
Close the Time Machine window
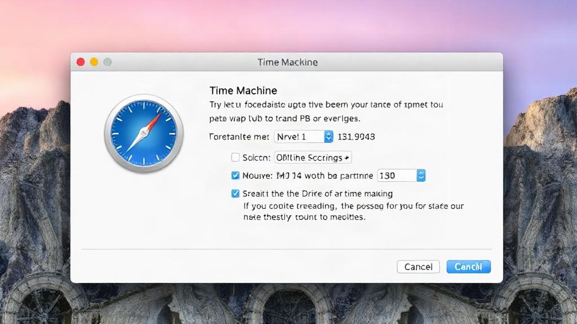pyautogui.click(x=81, y=62)
